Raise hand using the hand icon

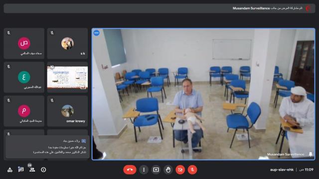(x=168, y=170)
